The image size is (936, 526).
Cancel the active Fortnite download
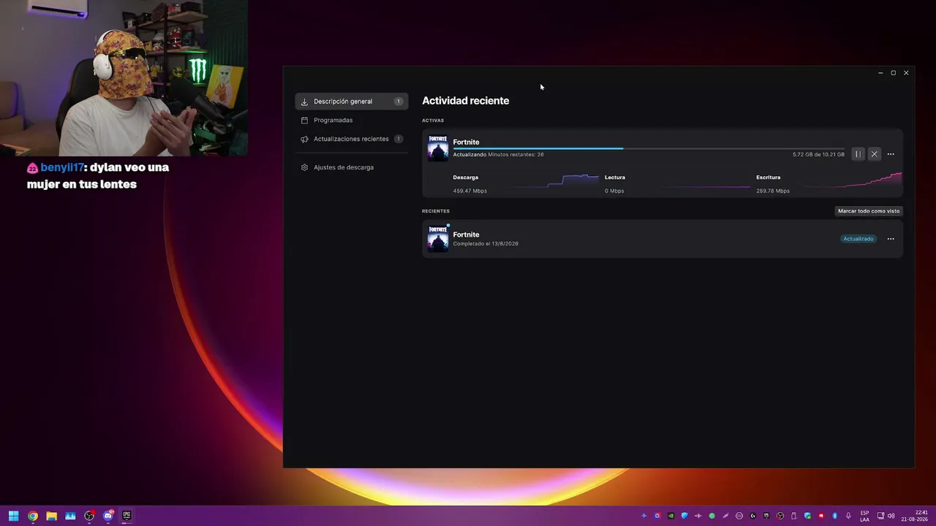[x=874, y=154]
